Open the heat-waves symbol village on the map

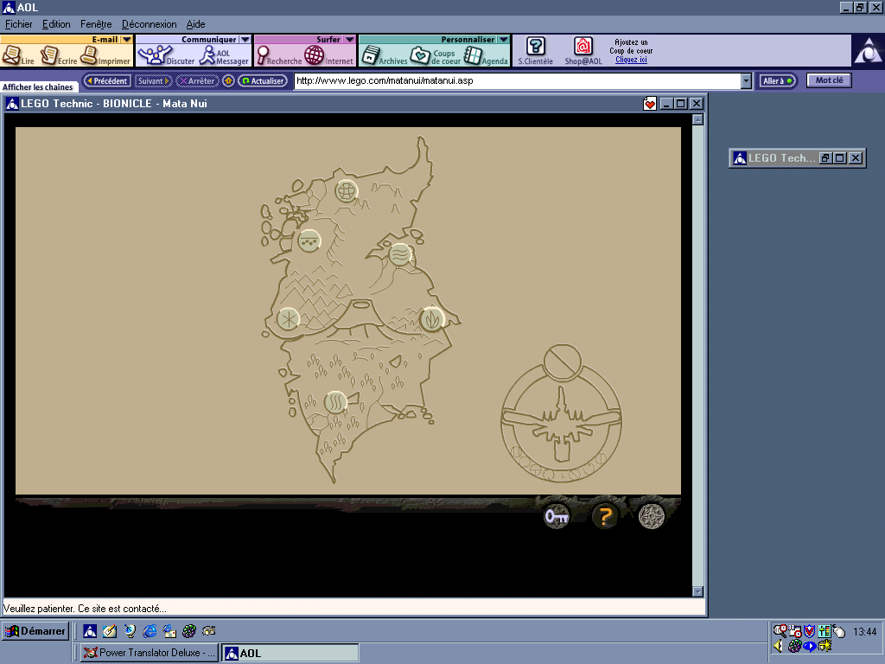(335, 403)
